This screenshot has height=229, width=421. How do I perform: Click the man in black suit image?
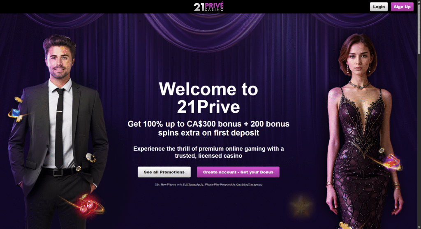pos(58,131)
